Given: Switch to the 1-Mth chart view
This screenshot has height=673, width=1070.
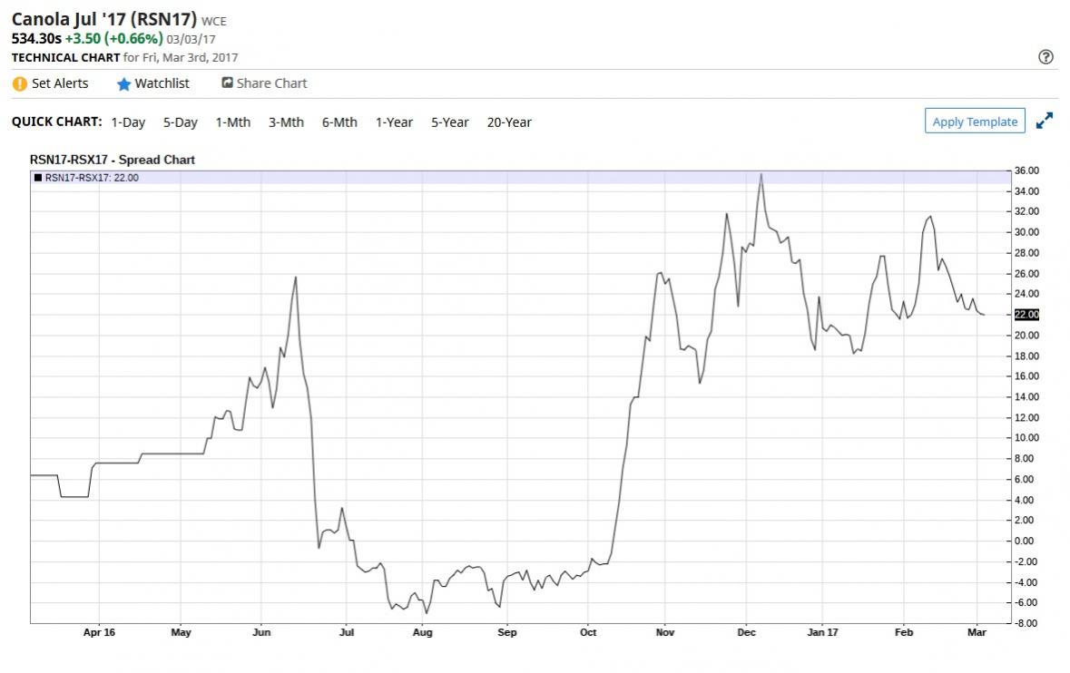Looking at the screenshot, I should point(233,122).
